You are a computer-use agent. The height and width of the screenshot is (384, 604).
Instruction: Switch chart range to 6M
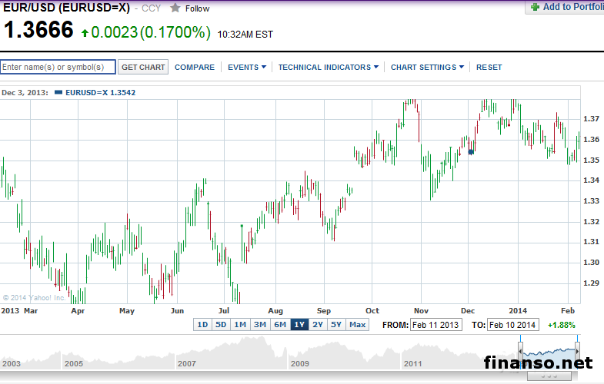[x=280, y=325]
